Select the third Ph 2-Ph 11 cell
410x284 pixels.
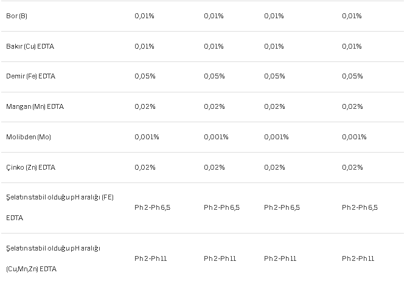click(280, 258)
